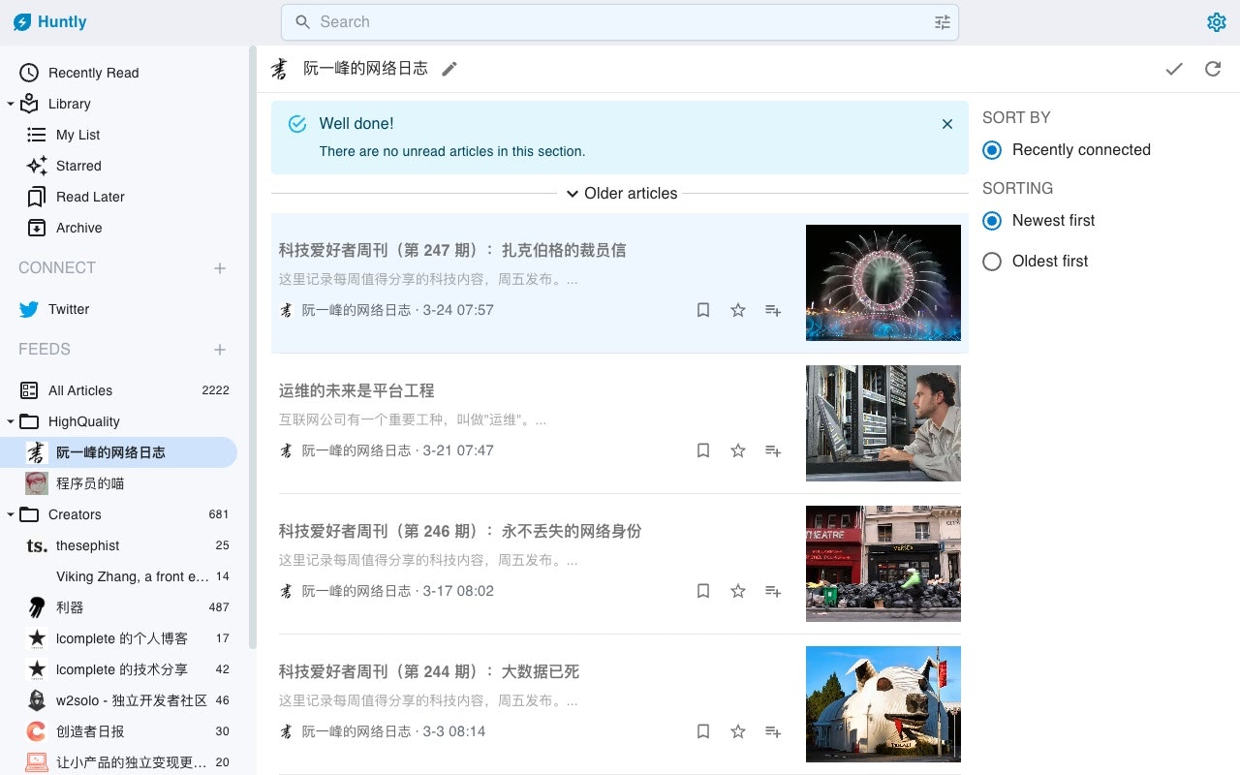Screen dimensions: 1240x775
Task: Click the pig building article thumbnail
Action: (883, 704)
